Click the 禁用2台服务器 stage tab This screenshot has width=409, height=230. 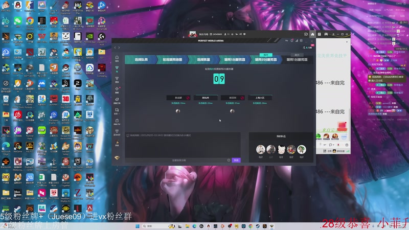pos(266,59)
